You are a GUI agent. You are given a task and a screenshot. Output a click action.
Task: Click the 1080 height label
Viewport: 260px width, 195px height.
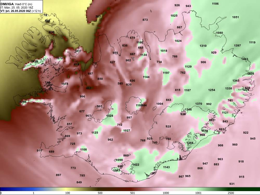pos(219,33)
